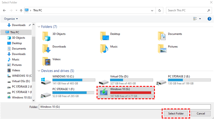Go up one folder level
The height and width of the screenshot is (119, 214).
tap(21, 10)
